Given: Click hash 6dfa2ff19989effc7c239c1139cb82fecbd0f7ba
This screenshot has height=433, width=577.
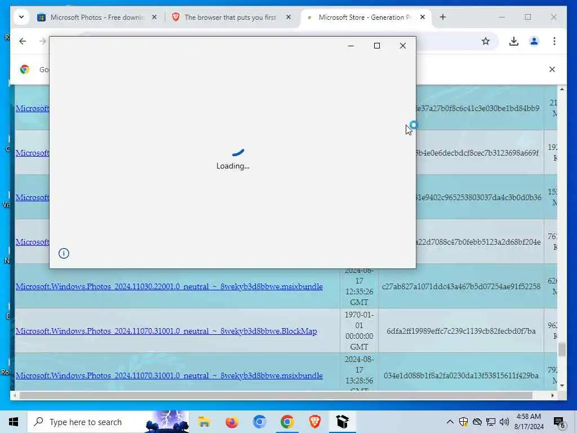Looking at the screenshot, I should (x=461, y=331).
